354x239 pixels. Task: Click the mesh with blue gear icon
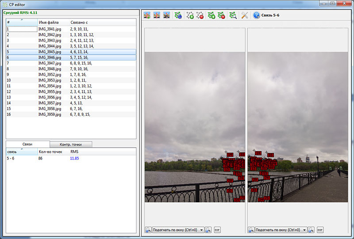tap(178, 15)
